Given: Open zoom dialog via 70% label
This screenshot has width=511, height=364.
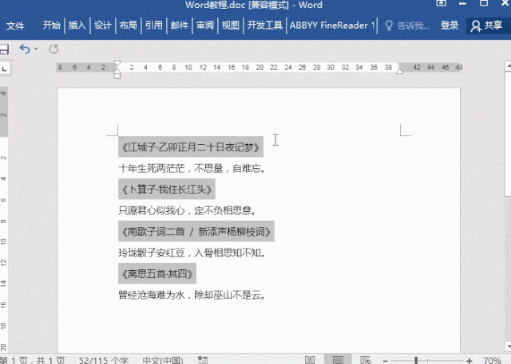Looking at the screenshot, I should [x=492, y=360].
